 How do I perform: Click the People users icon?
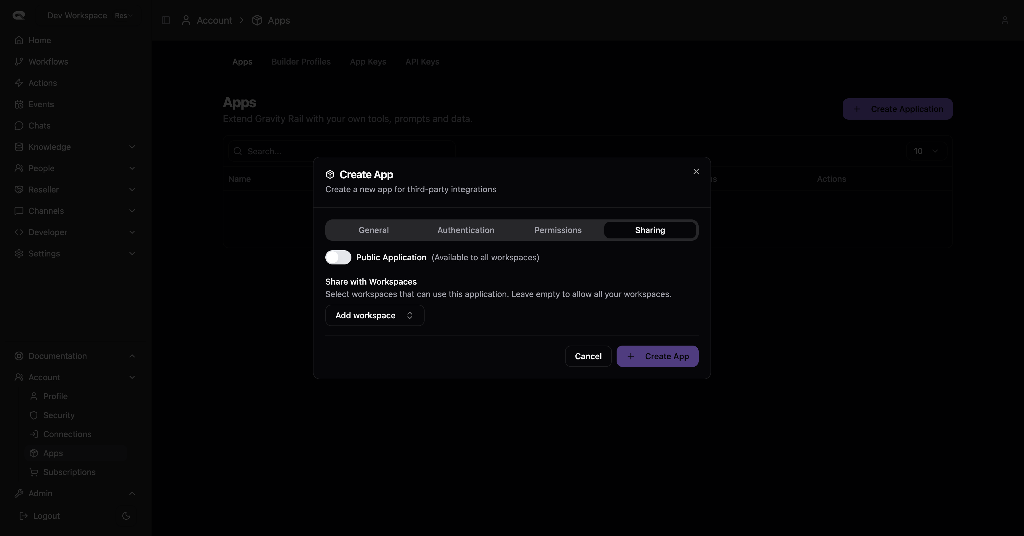pos(19,168)
